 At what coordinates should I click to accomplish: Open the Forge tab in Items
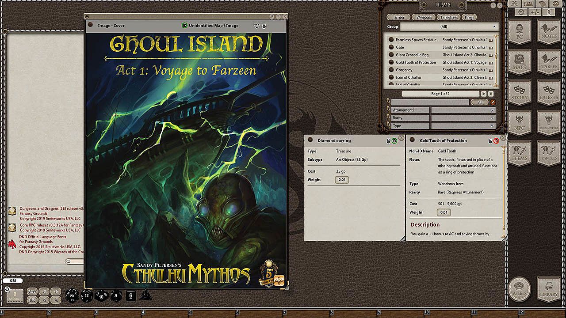click(469, 18)
